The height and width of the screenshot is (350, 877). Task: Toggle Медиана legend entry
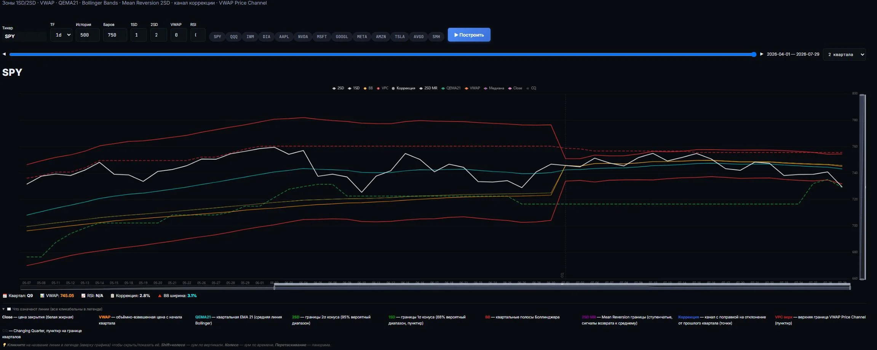click(x=494, y=88)
